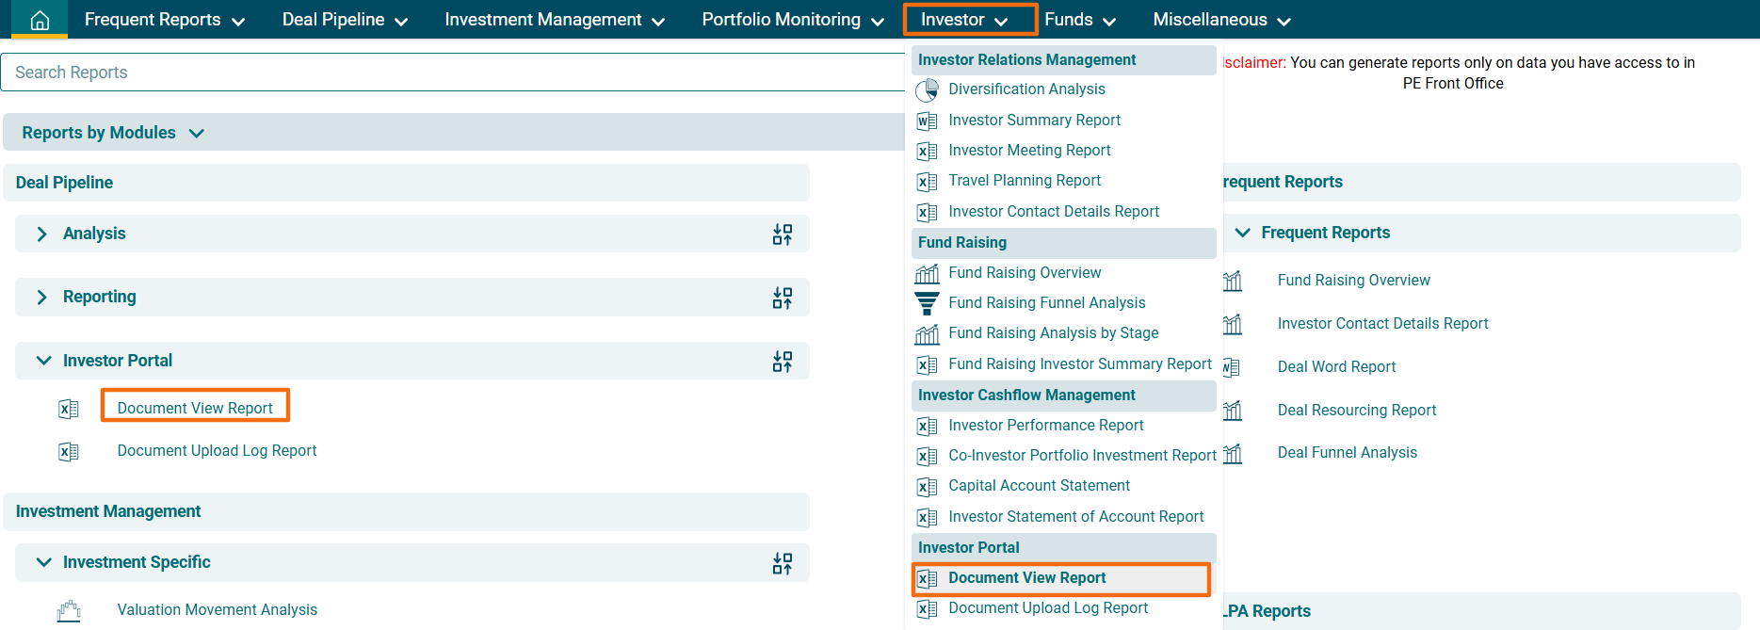Screen dimensions: 1760x630
Task: Open Document View Report in Investor Portal section
Action: click(x=195, y=408)
